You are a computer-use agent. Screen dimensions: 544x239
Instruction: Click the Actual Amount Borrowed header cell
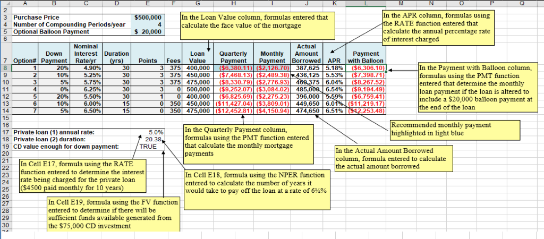[x=307, y=54]
